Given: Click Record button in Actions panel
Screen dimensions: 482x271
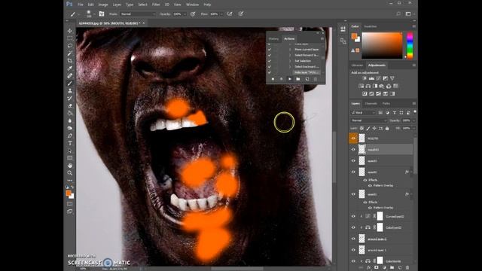Looking at the screenshot, I should [x=281, y=79].
